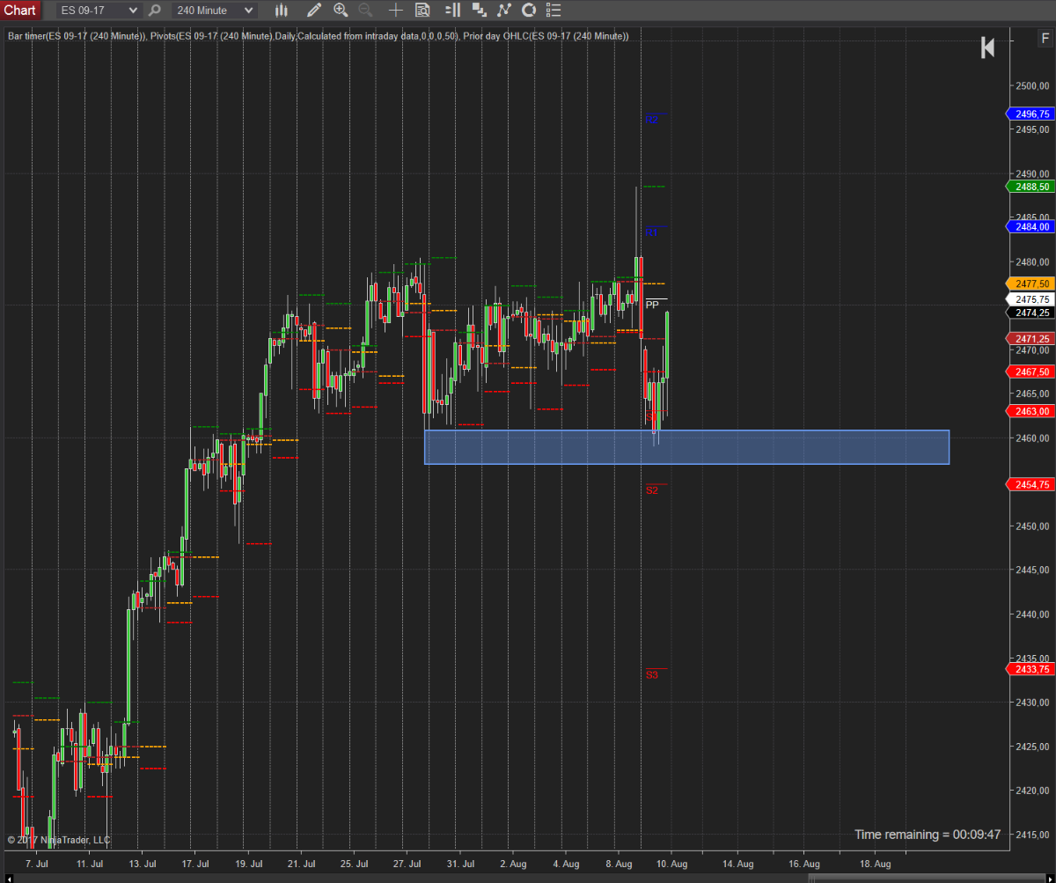Open the properties list icon
This screenshot has width=1056, height=883.
(554, 11)
